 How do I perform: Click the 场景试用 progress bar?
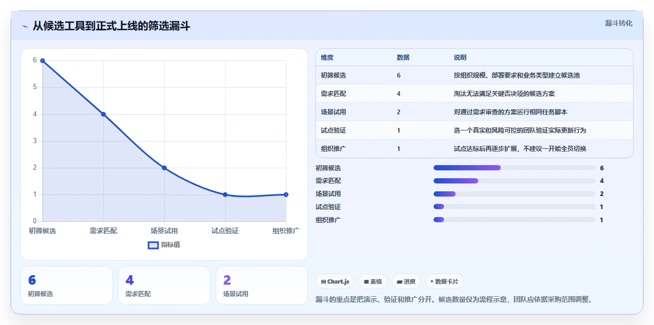click(x=514, y=194)
